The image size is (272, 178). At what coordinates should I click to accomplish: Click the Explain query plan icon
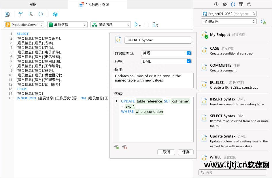point(155,25)
